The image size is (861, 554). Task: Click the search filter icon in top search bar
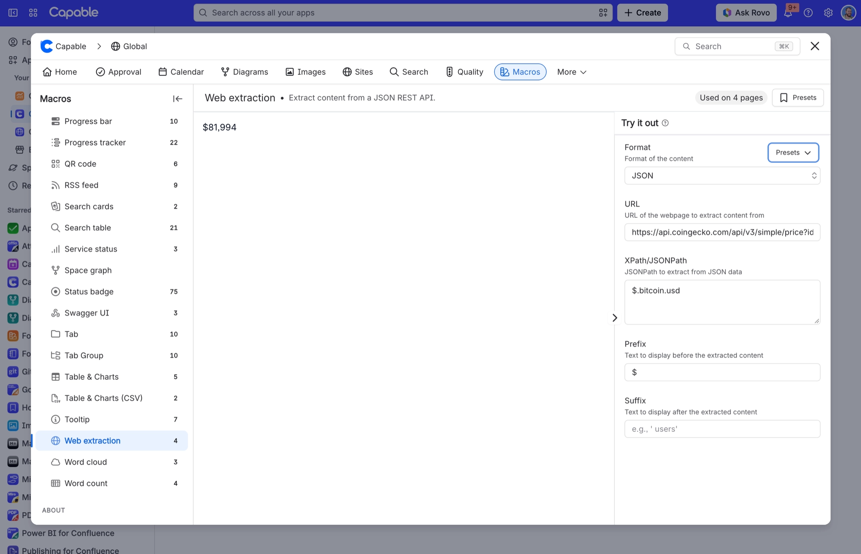603,13
